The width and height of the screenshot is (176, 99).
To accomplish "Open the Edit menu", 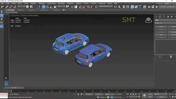I will (x=2, y=4).
